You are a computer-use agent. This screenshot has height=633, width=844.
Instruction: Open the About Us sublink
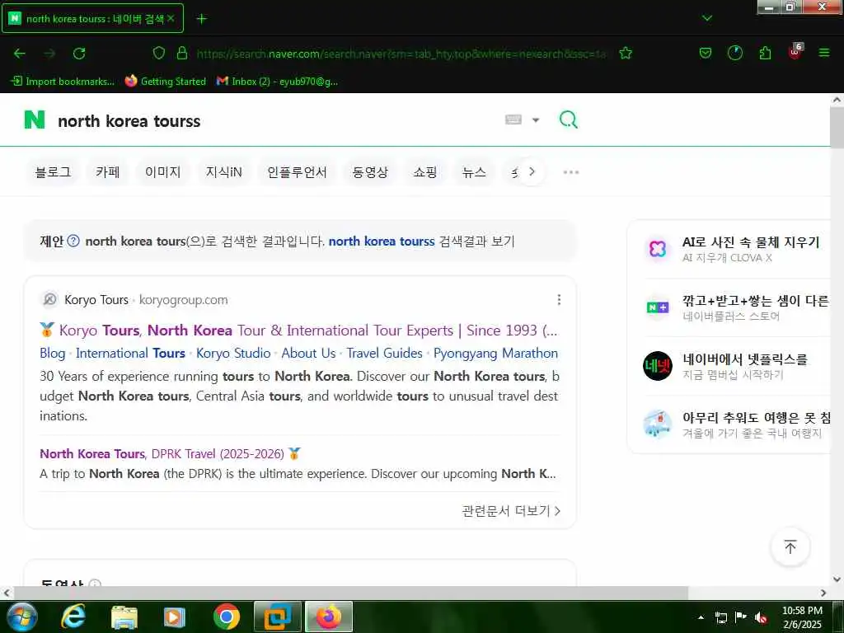308,353
